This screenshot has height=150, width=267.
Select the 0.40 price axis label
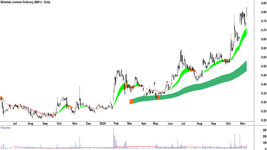(x=264, y=84)
